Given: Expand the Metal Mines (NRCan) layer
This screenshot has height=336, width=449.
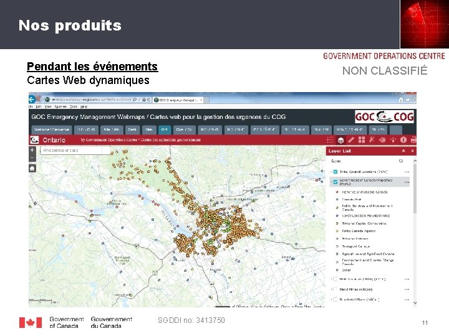Looking at the screenshot, I should (332, 289).
